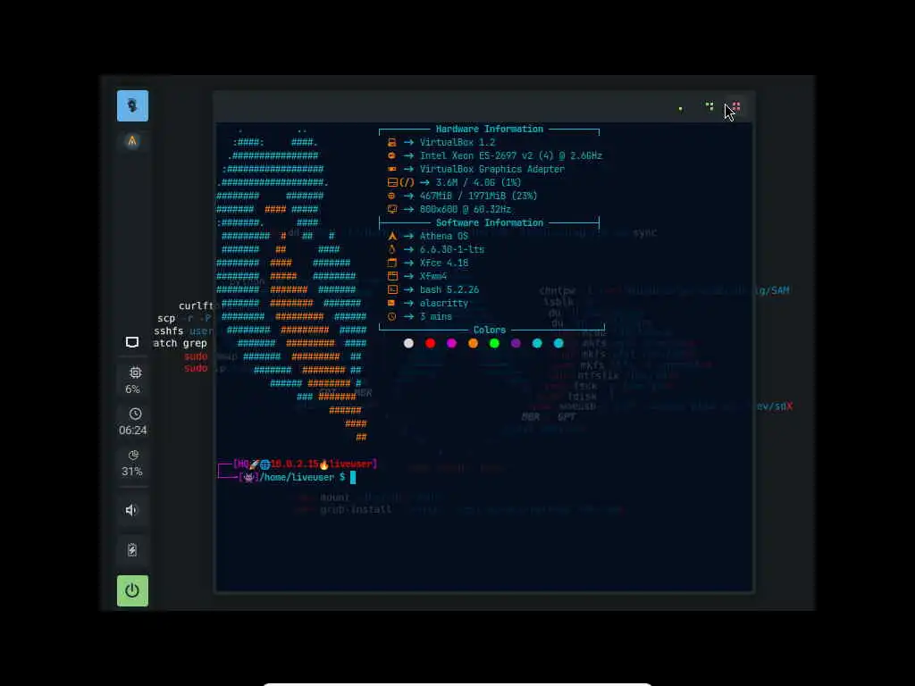Click the pink four-dot close control

736,106
